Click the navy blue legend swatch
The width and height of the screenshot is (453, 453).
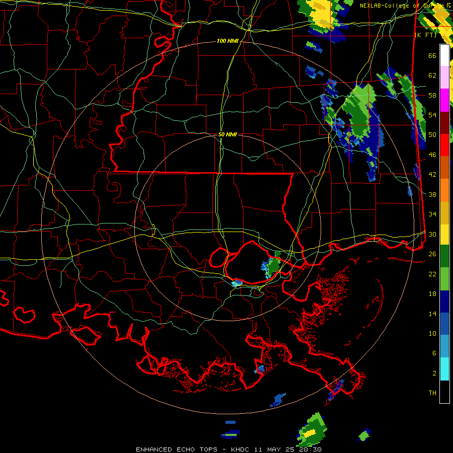pos(444,301)
